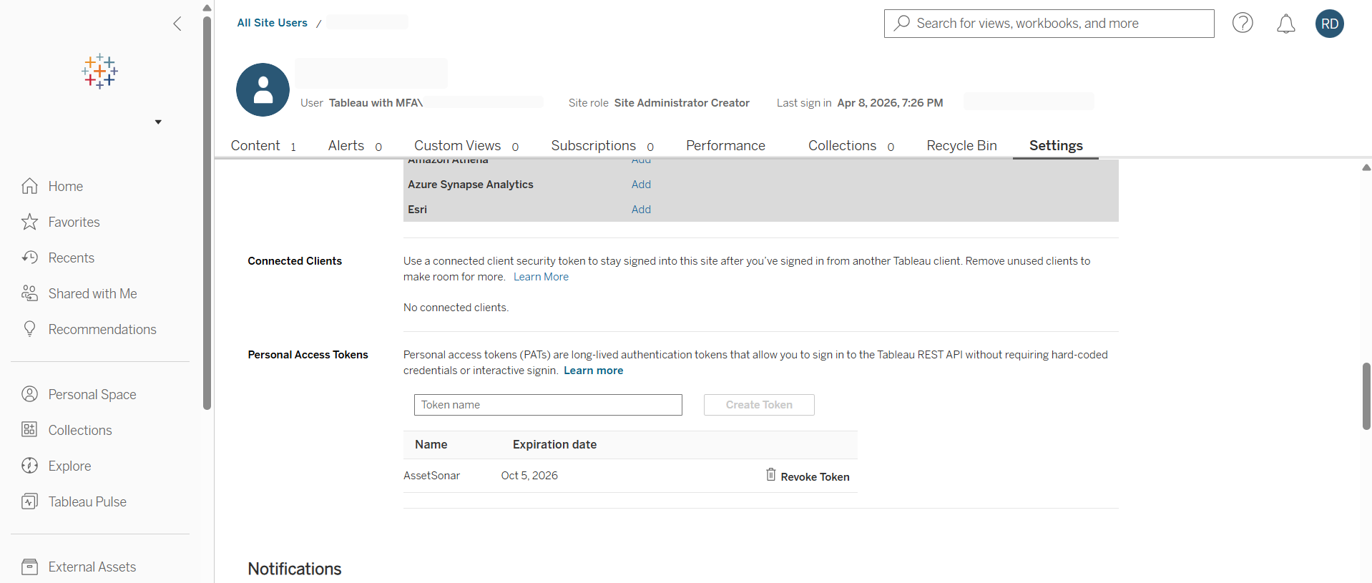Click the help question mark icon
This screenshot has width=1372, height=583.
pyautogui.click(x=1243, y=23)
